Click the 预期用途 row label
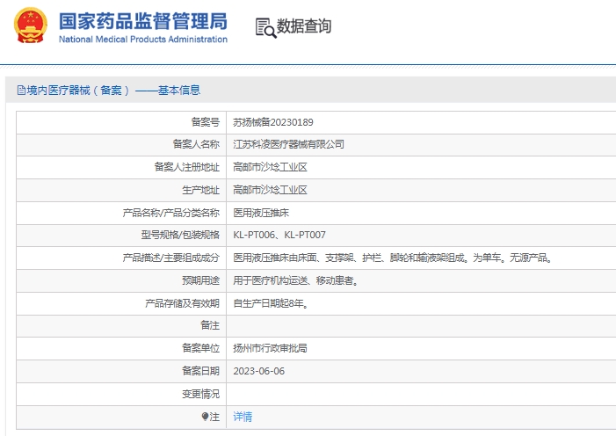Viewport: 616px width, 436px height. click(200, 280)
